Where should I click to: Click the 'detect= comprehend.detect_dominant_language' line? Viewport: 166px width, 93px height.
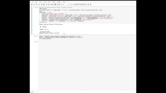(60, 36)
